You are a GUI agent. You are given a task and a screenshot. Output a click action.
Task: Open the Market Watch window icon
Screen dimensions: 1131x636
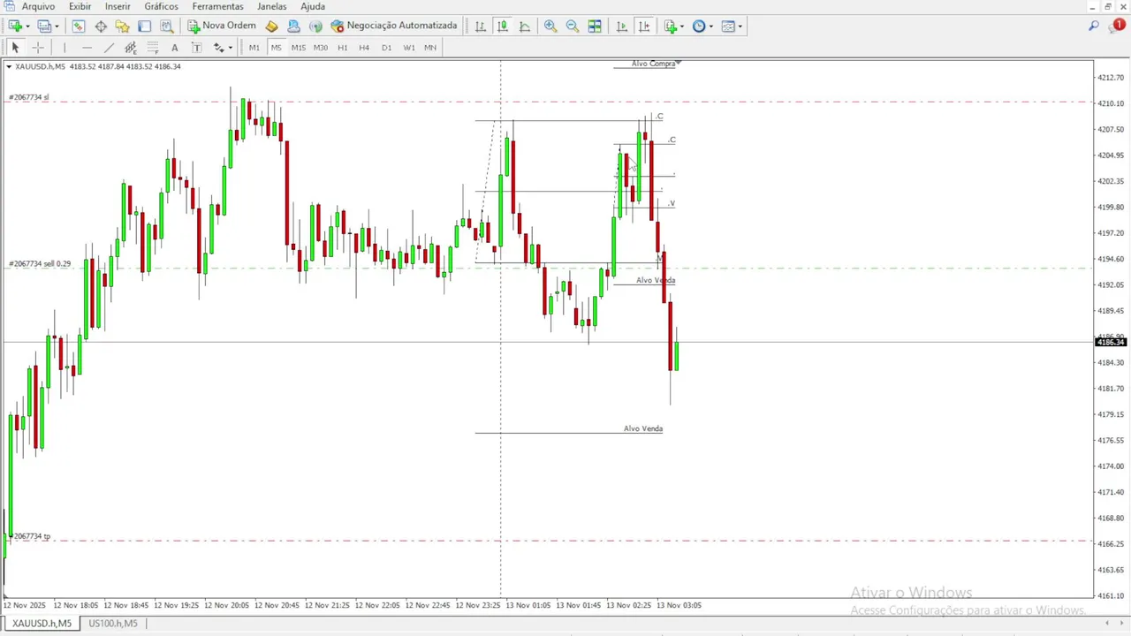79,26
